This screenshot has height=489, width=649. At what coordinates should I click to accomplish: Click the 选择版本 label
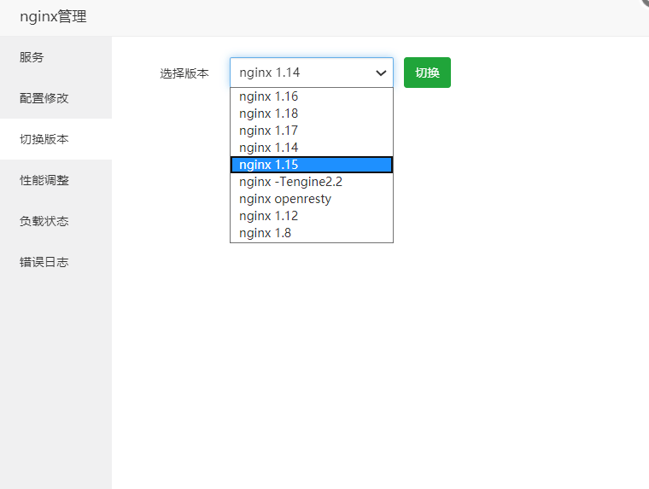click(x=184, y=73)
